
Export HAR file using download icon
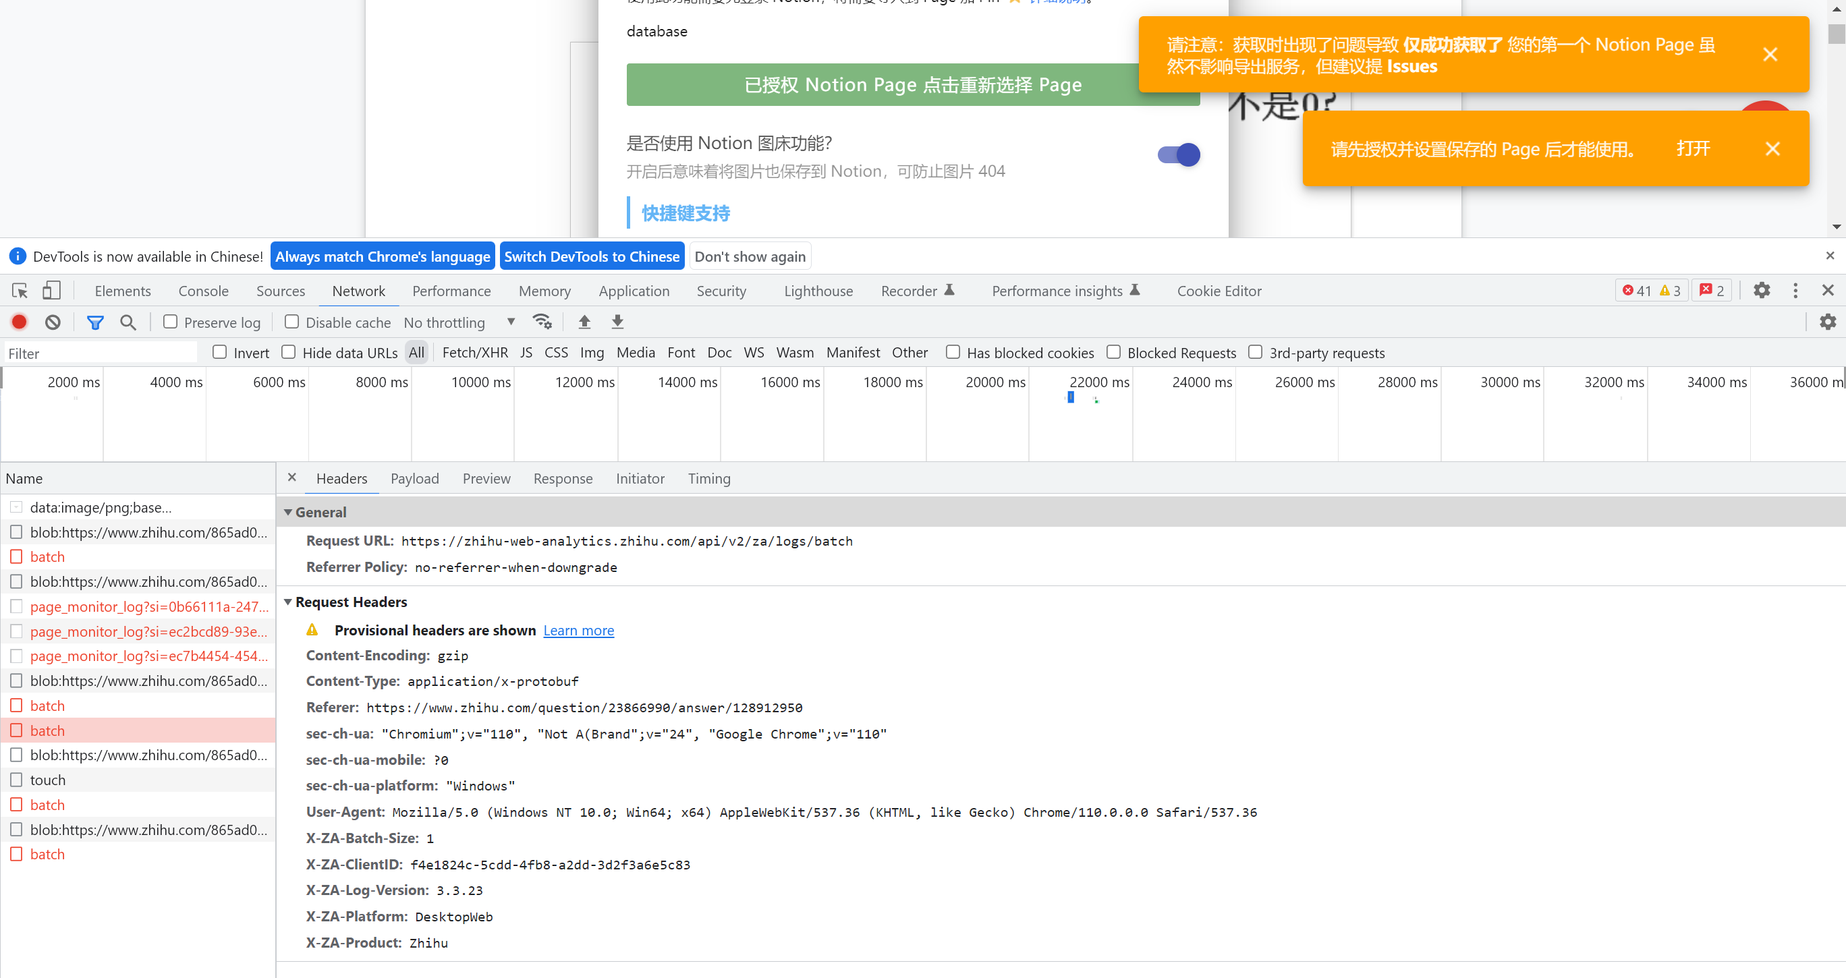617,322
